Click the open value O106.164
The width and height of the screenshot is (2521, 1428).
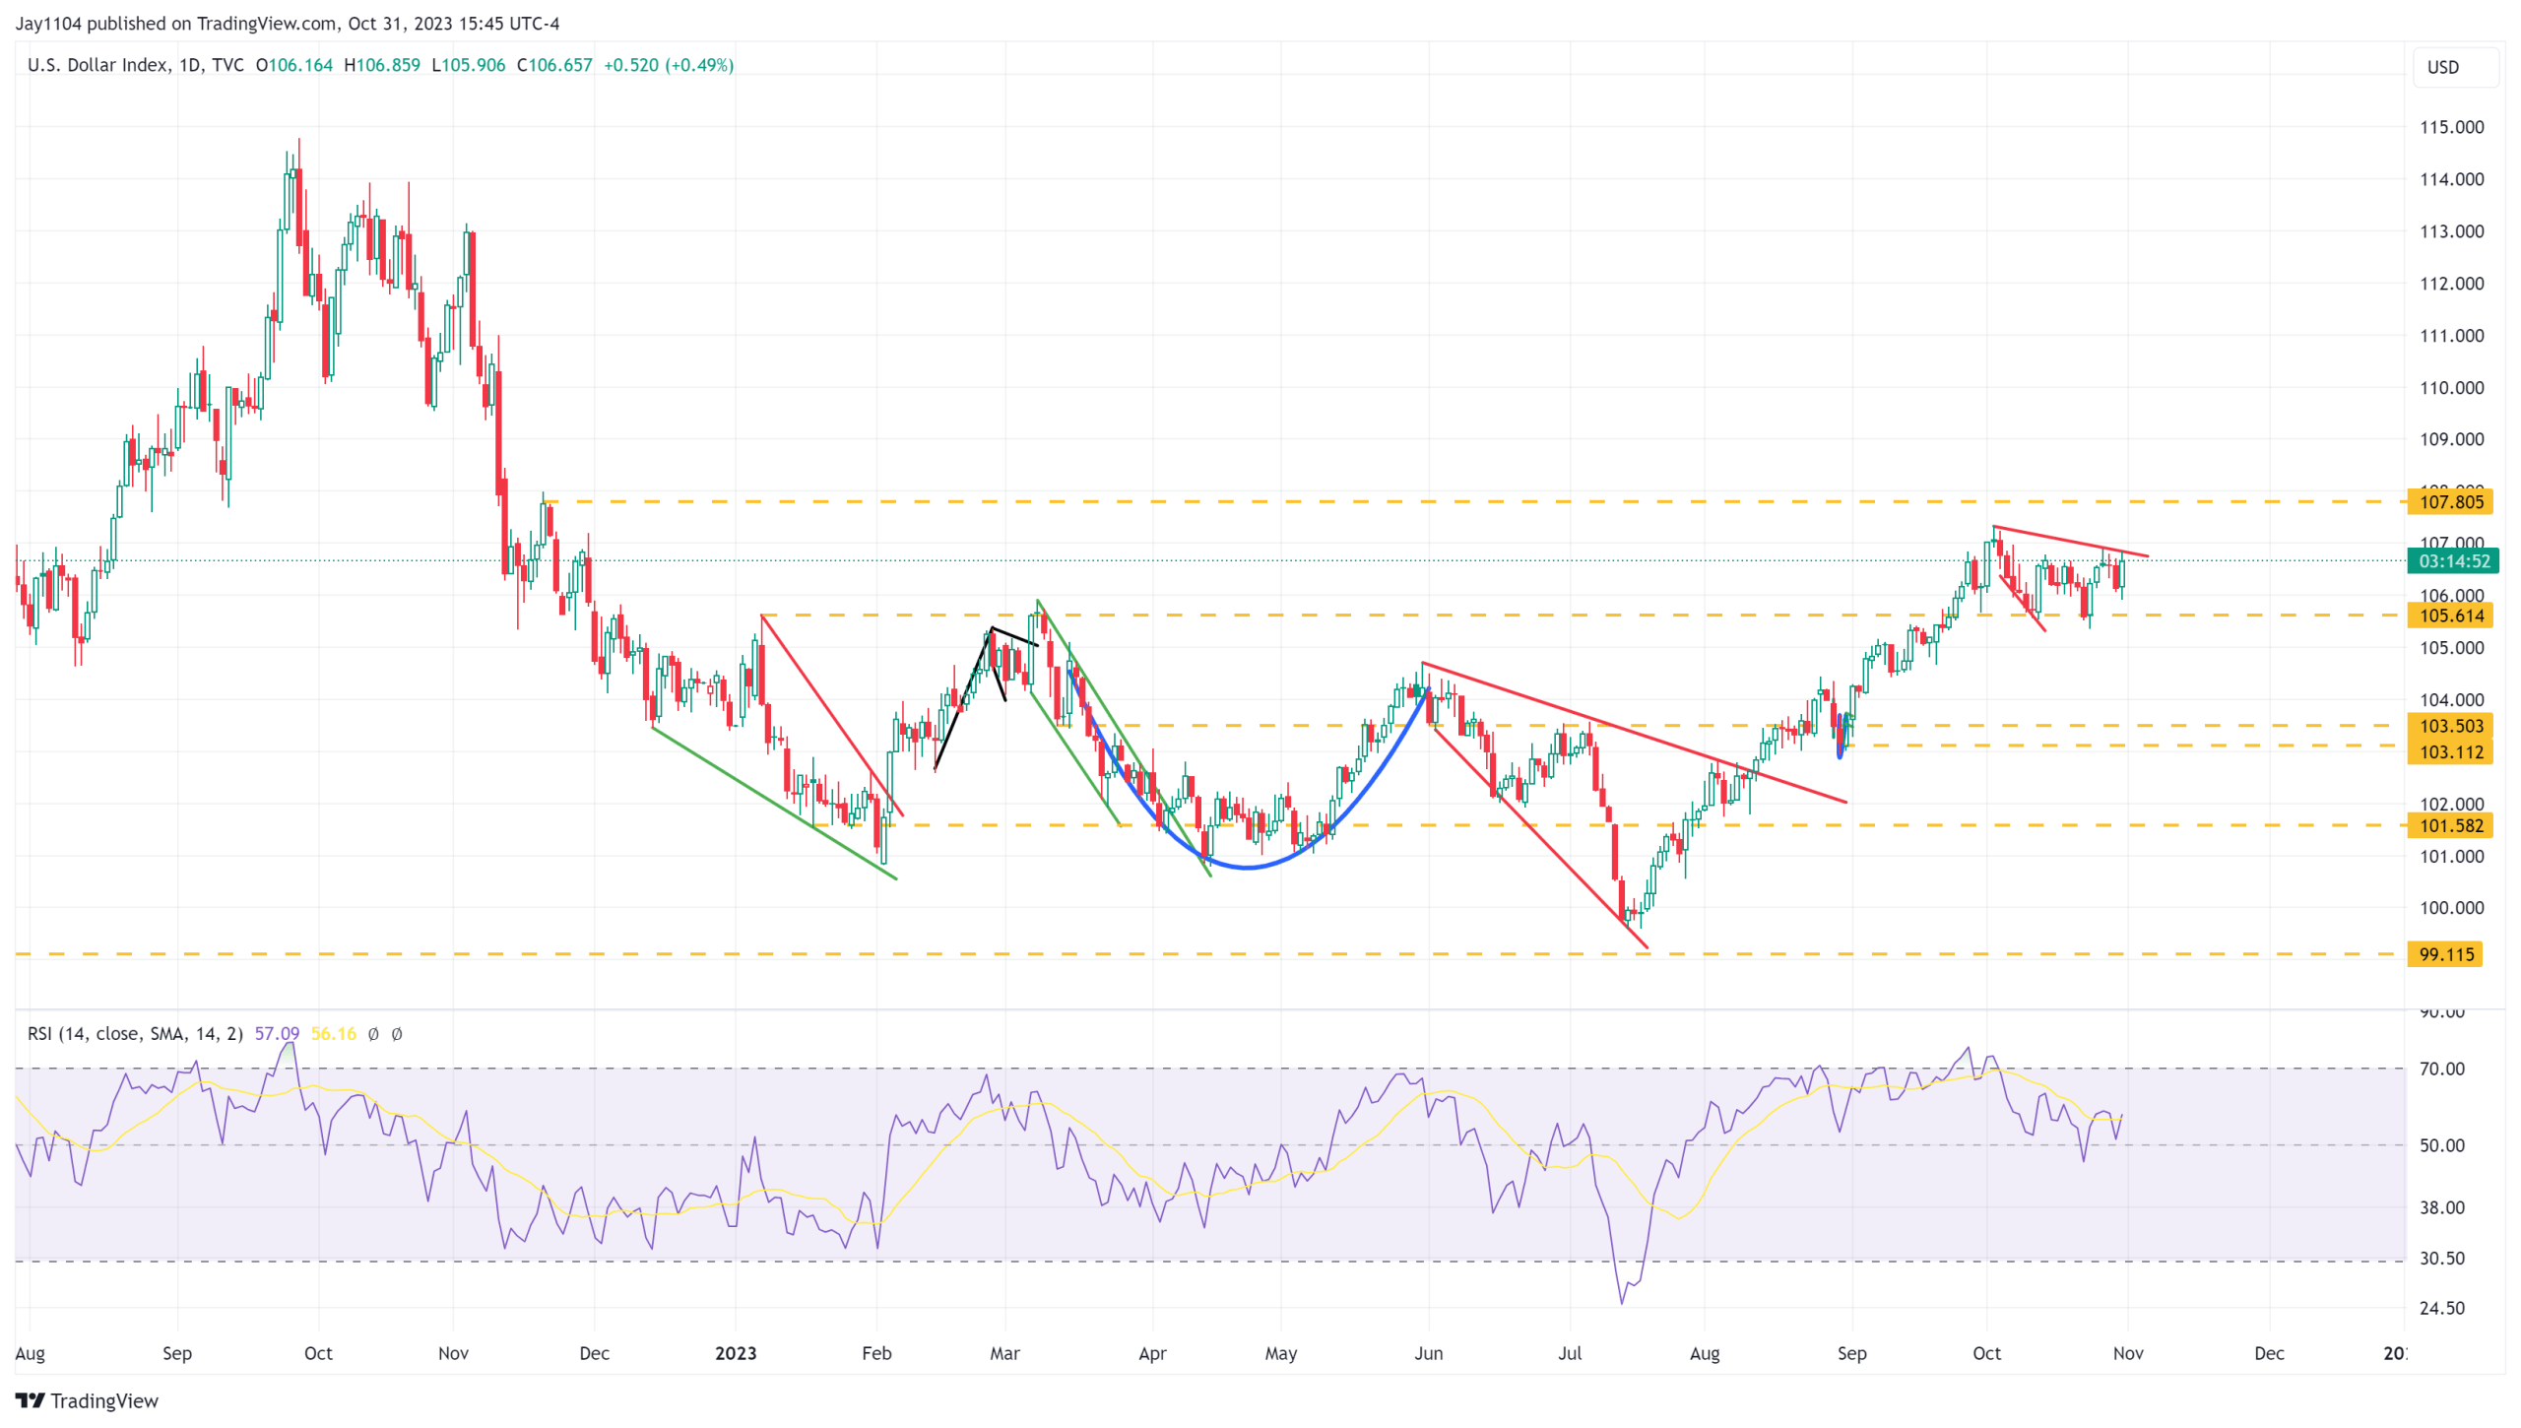pyautogui.click(x=294, y=65)
